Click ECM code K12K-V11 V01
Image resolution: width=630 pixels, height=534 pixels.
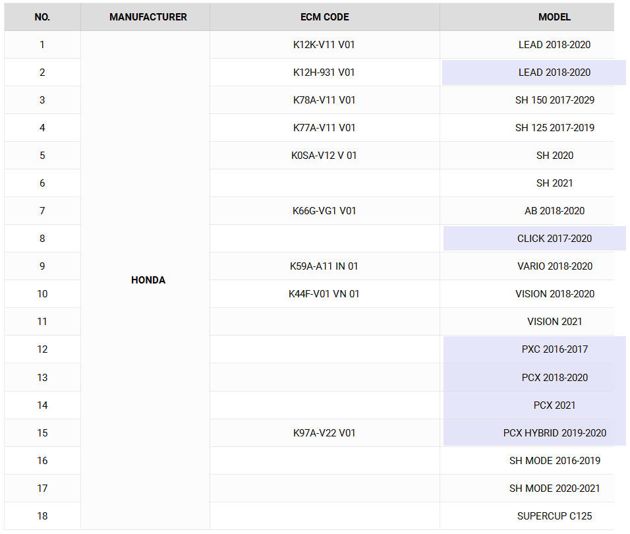coord(324,45)
